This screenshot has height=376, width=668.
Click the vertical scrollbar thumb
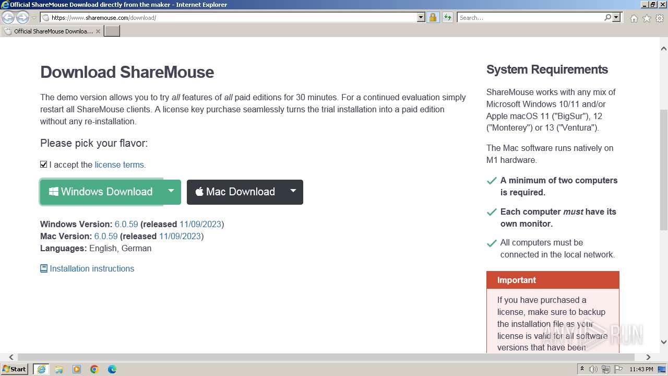(x=663, y=170)
